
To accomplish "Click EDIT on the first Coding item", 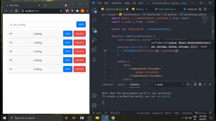I will coord(67,34).
